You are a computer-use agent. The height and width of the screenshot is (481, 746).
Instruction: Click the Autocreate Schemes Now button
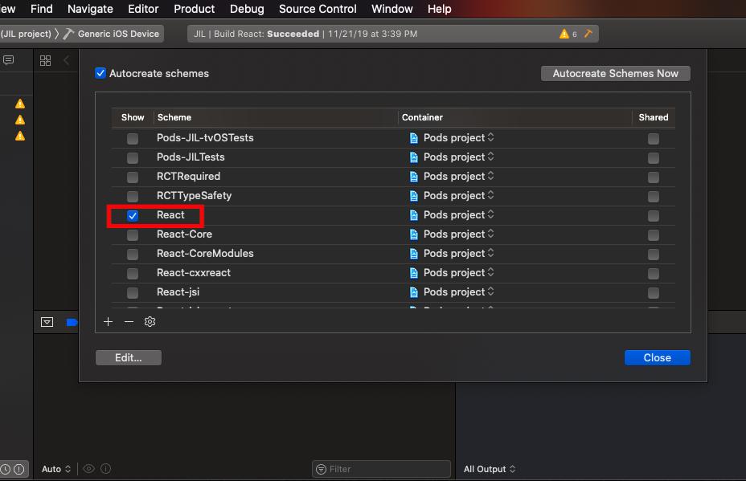click(x=615, y=73)
